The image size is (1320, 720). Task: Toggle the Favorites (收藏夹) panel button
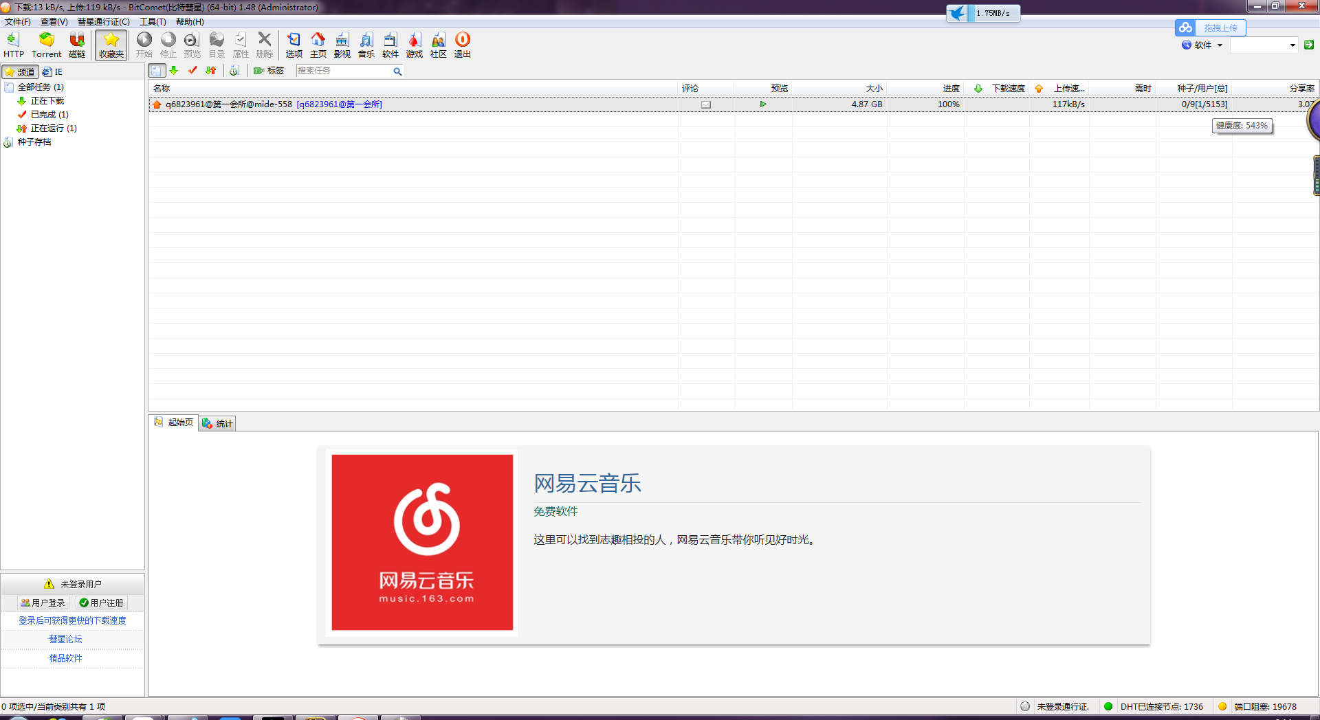click(x=111, y=45)
